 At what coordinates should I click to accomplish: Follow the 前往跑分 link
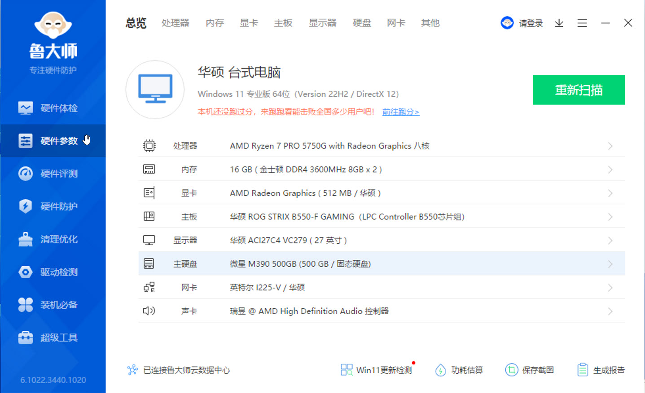coord(401,112)
